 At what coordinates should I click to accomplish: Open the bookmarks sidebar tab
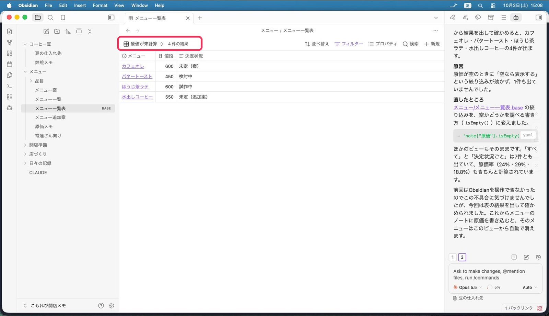pos(63,18)
